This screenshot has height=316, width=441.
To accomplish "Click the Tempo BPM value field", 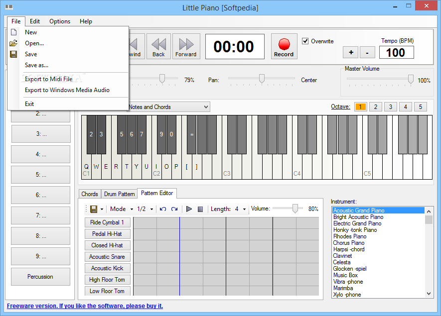I will (x=396, y=53).
